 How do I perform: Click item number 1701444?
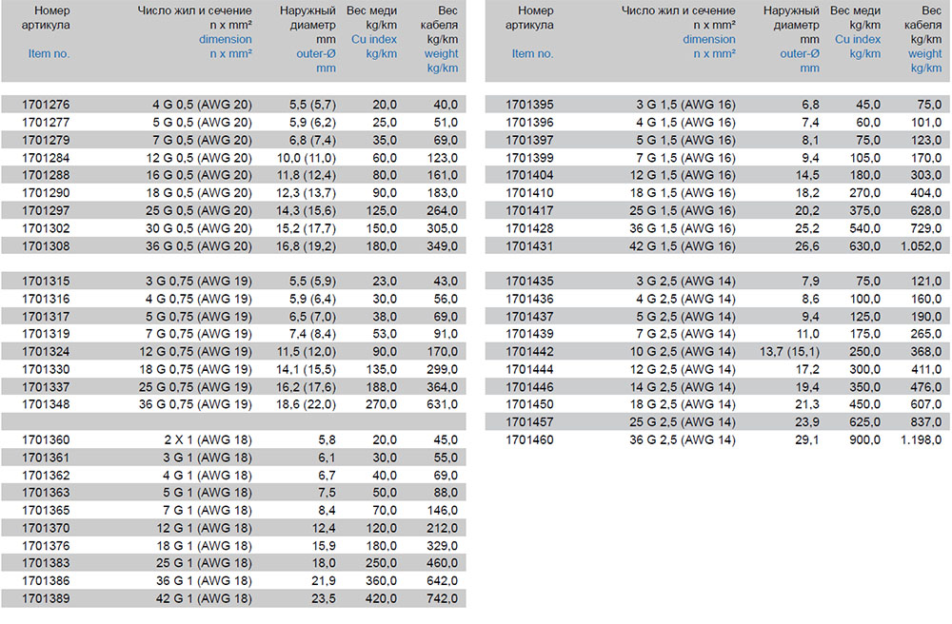point(530,369)
